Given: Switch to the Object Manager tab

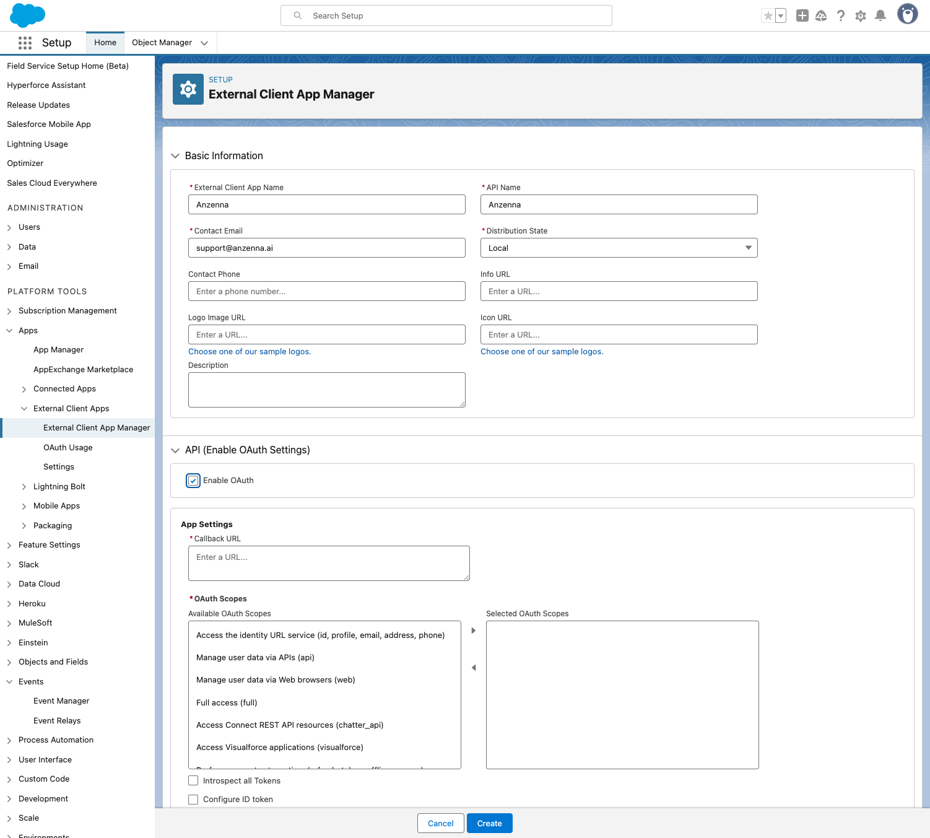Looking at the screenshot, I should (162, 43).
